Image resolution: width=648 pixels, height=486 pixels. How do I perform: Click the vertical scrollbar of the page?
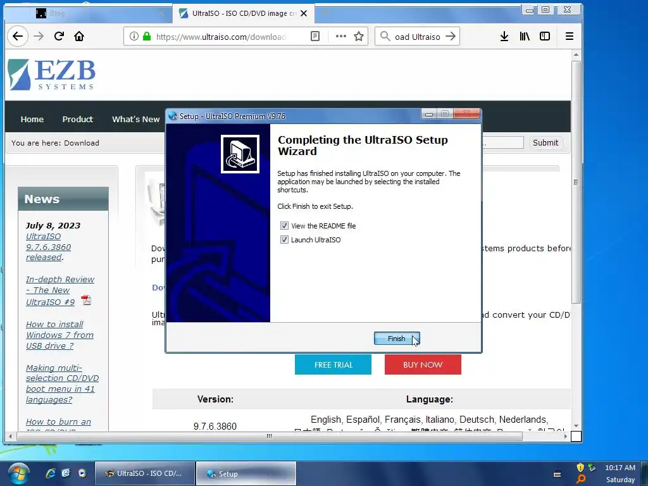576,182
